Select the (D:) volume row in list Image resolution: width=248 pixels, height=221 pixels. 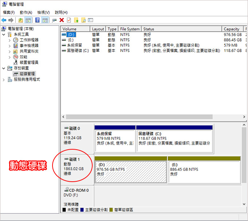pyautogui.click(x=154, y=35)
